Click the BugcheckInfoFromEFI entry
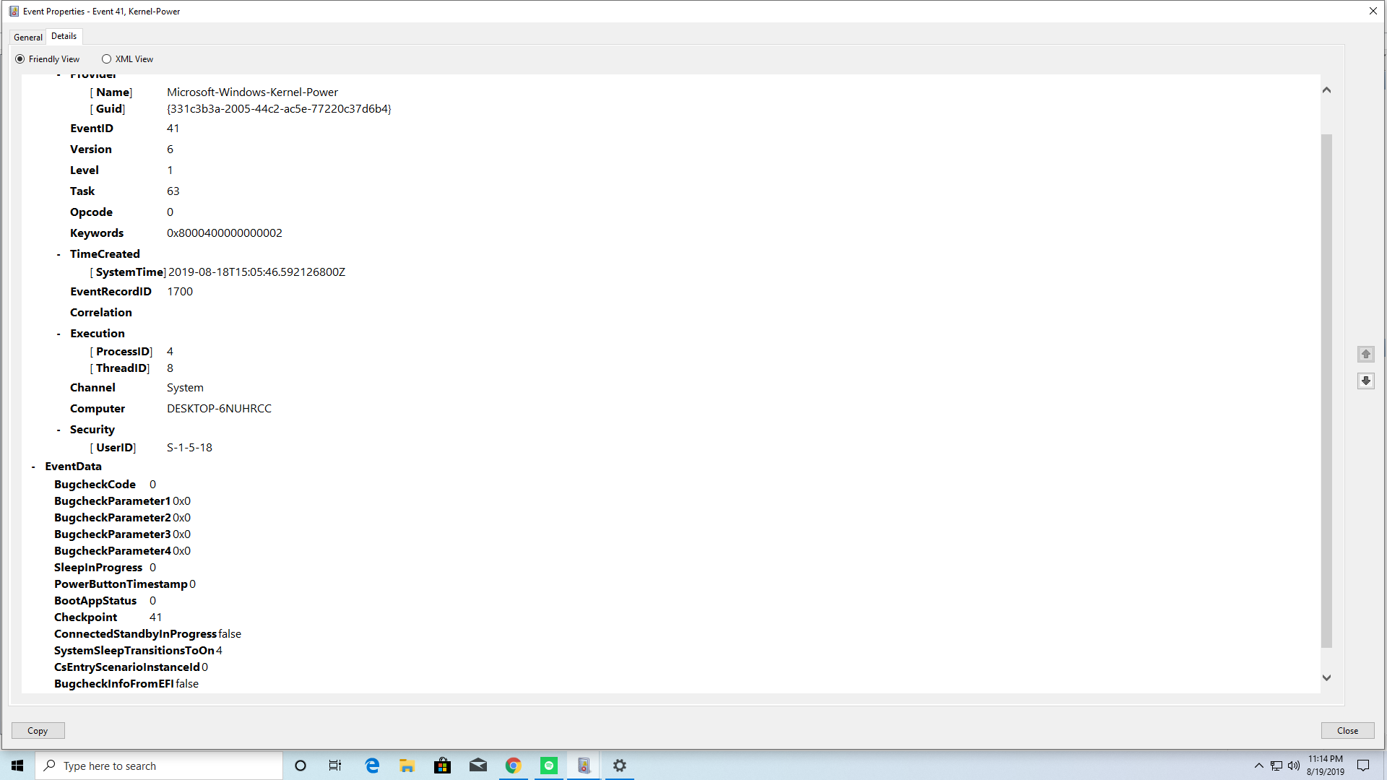 point(126,684)
